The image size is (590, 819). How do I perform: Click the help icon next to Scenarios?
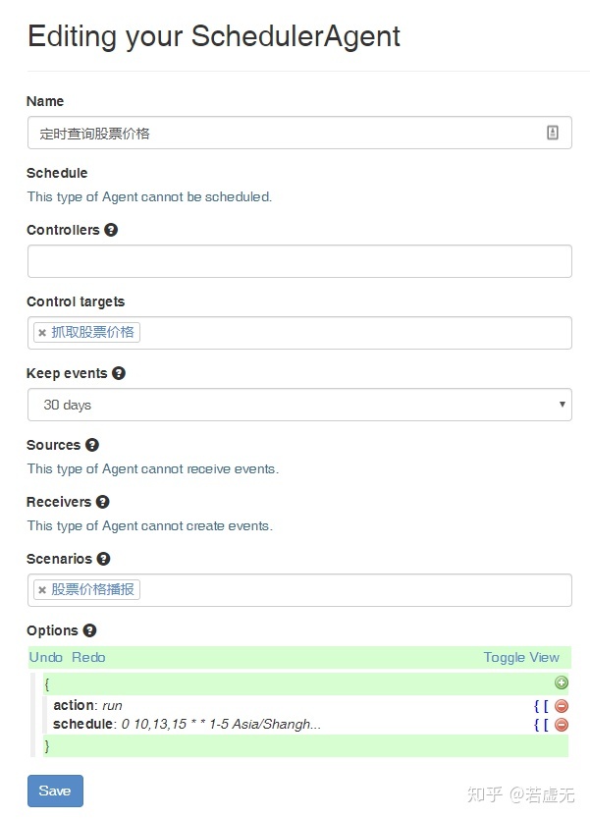coord(104,559)
